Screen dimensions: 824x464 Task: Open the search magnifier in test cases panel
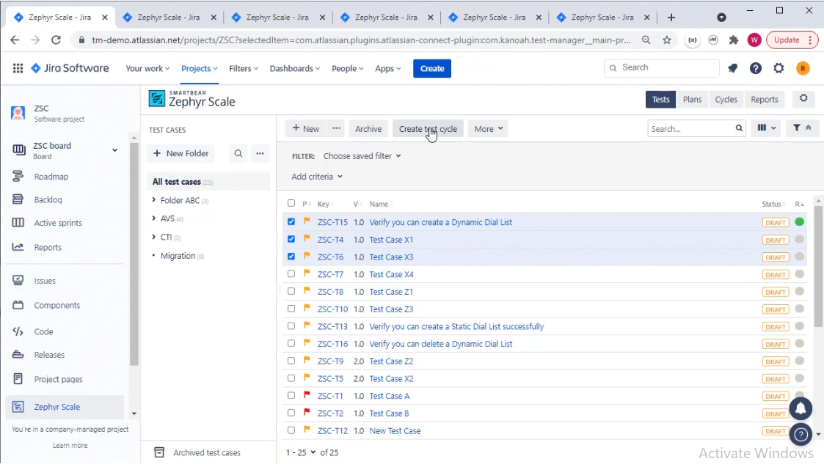(x=238, y=153)
